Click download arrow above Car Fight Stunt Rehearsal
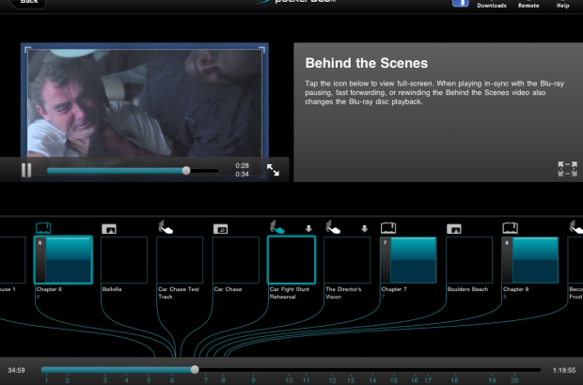The image size is (583, 385). [307, 228]
